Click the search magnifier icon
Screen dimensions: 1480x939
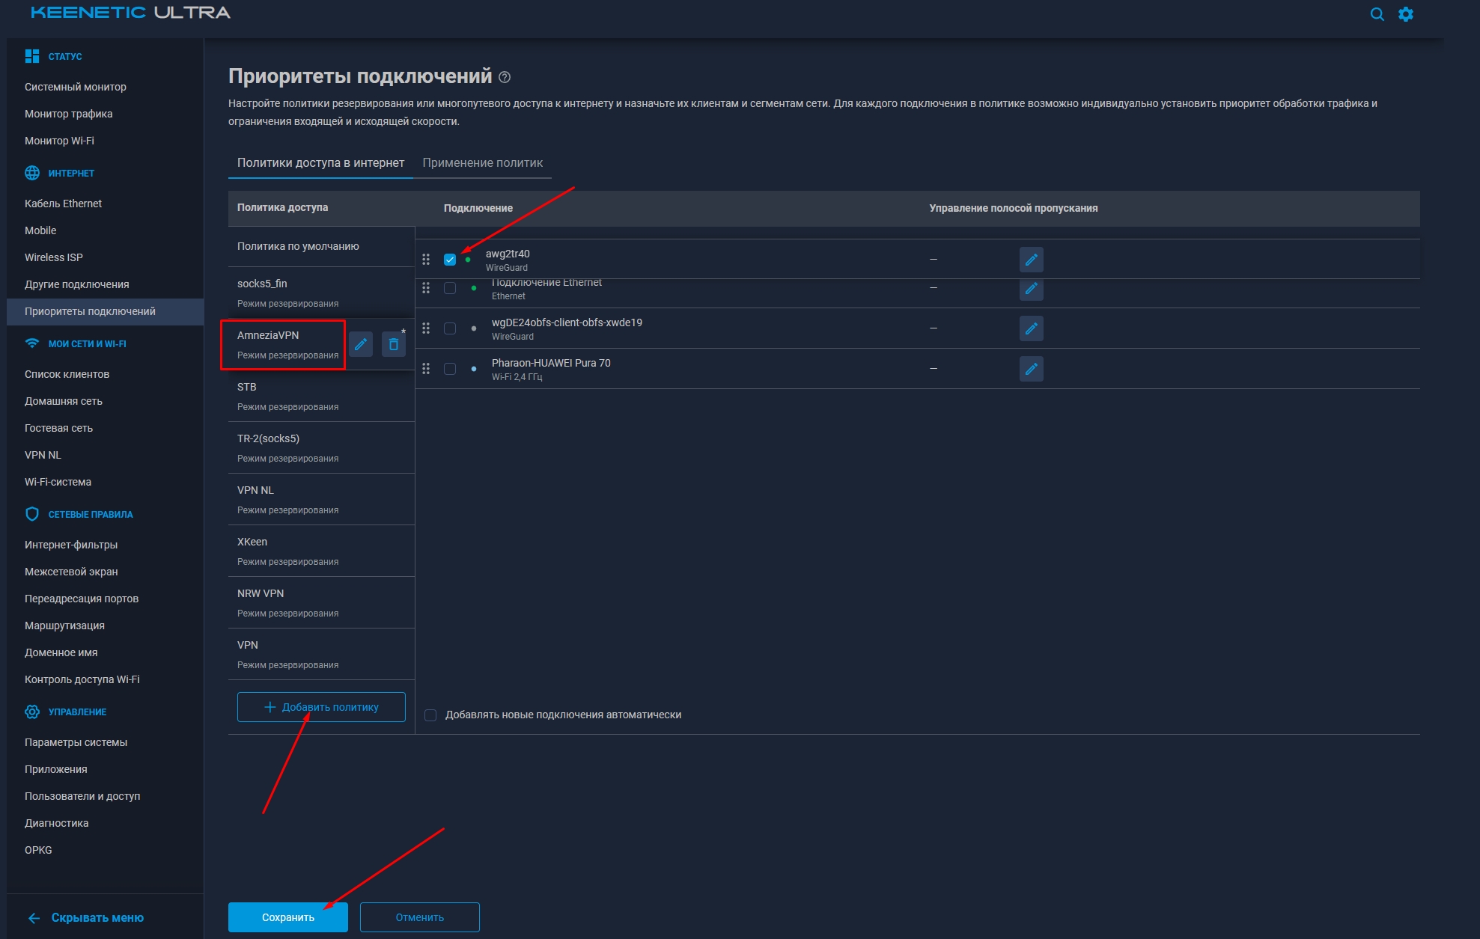[x=1377, y=14]
